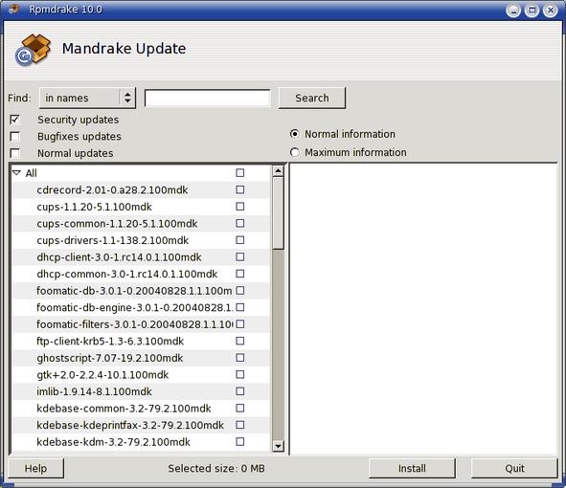566x488 pixels.
Task: Click the Install button
Action: pos(412,468)
